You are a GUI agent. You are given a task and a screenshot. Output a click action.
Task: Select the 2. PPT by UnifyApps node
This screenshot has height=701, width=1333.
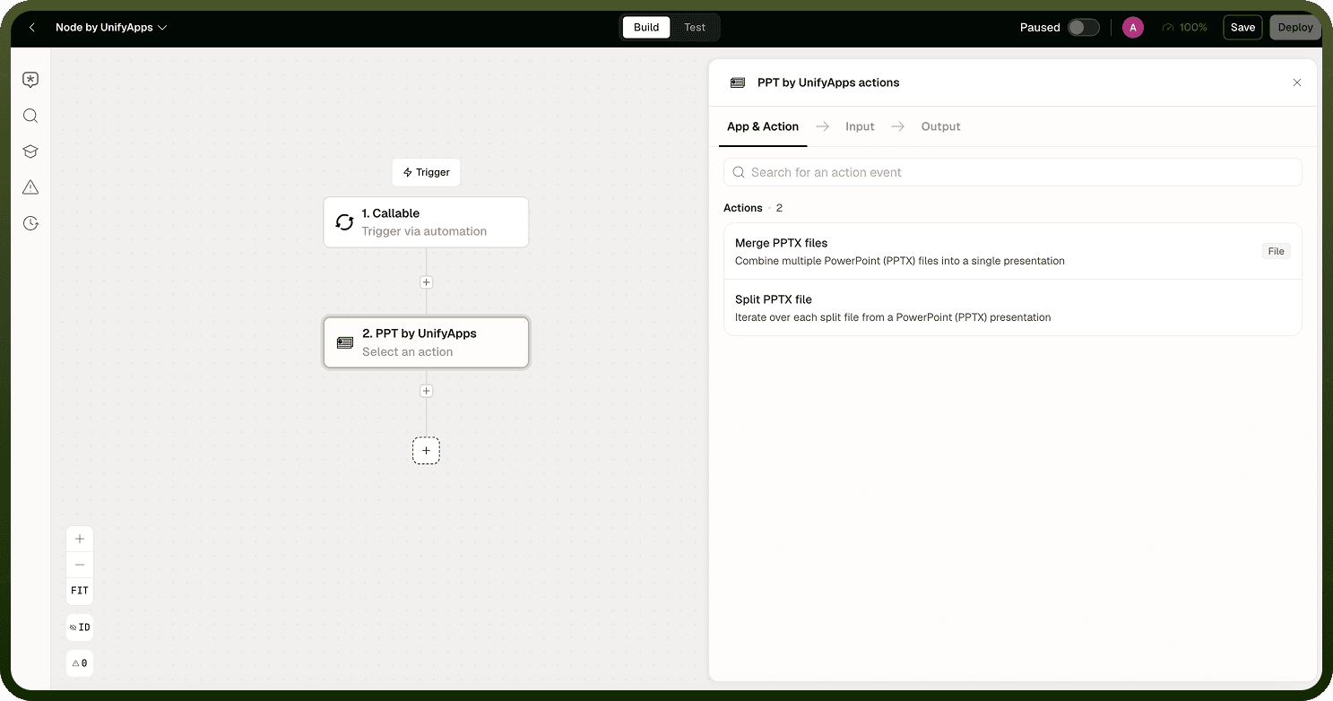(x=426, y=342)
